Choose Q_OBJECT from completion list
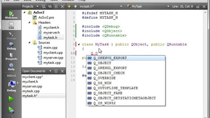 pos(126,63)
